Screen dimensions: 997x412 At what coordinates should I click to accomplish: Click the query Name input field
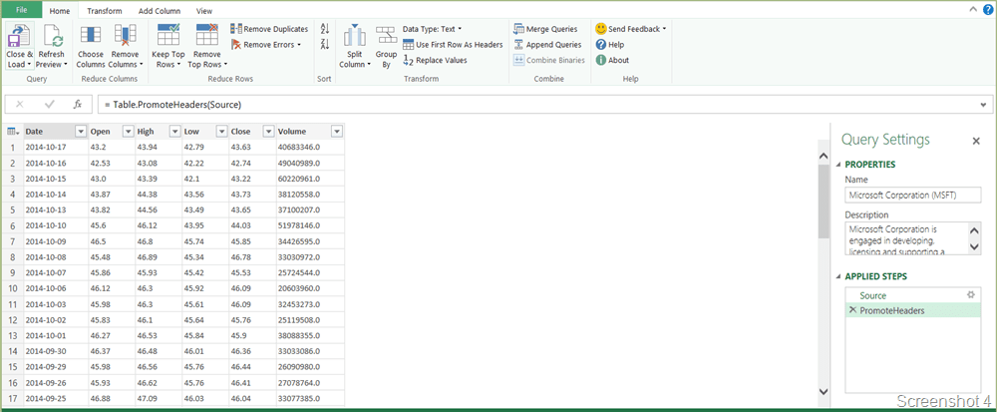(x=911, y=197)
